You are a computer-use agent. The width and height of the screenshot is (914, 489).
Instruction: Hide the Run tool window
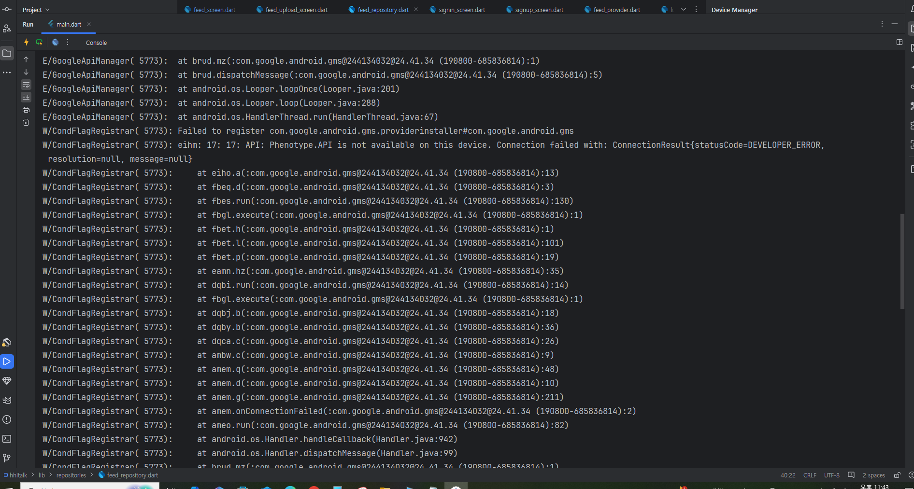(895, 24)
